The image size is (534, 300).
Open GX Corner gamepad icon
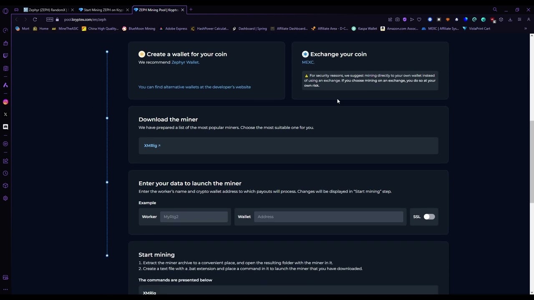pos(16,10)
